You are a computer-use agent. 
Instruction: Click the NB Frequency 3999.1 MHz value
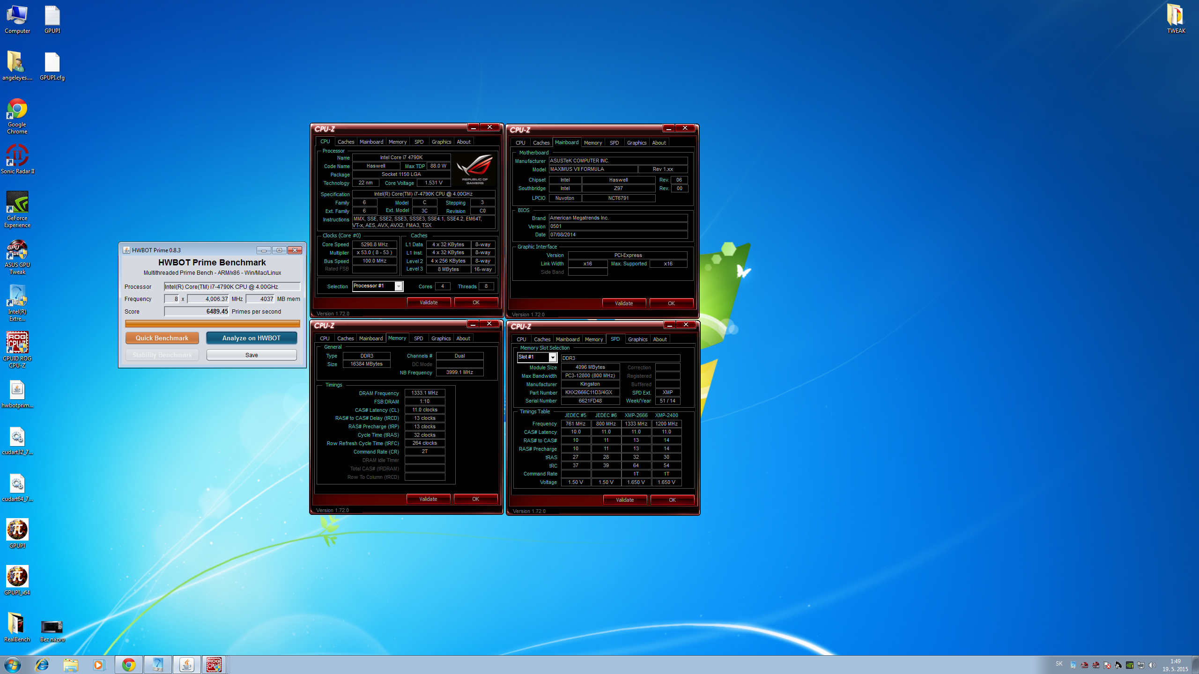click(459, 373)
